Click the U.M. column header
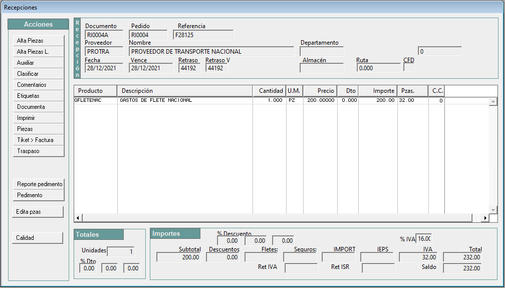Screen dimensions: 505x288 click(295, 91)
